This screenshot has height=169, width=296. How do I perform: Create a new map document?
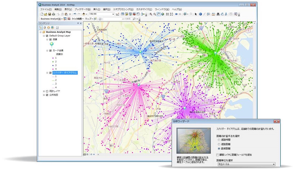(x=42, y=14)
